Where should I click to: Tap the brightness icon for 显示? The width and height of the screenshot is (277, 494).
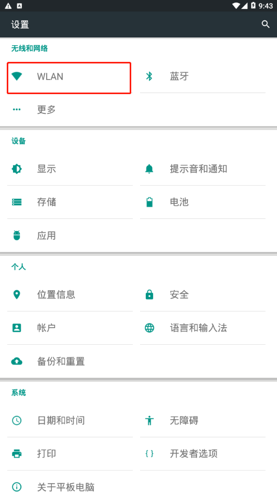click(x=17, y=169)
